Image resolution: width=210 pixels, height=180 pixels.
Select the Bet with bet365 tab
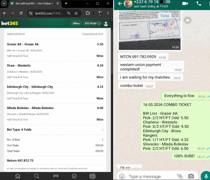(x=35, y=4)
